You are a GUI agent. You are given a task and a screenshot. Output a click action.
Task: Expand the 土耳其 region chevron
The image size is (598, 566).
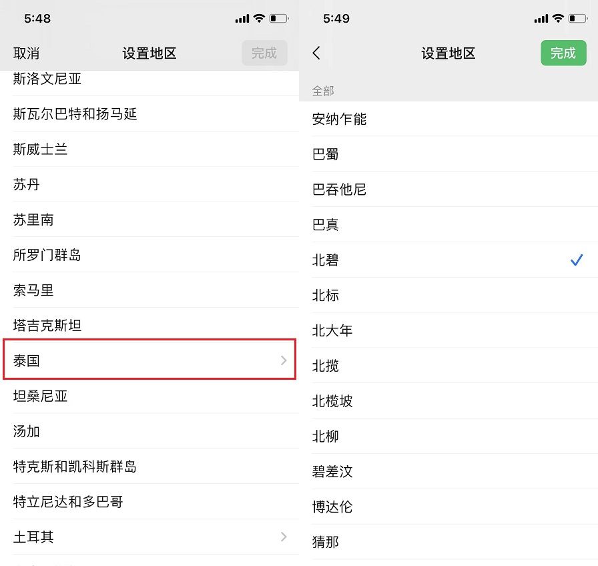pos(284,537)
